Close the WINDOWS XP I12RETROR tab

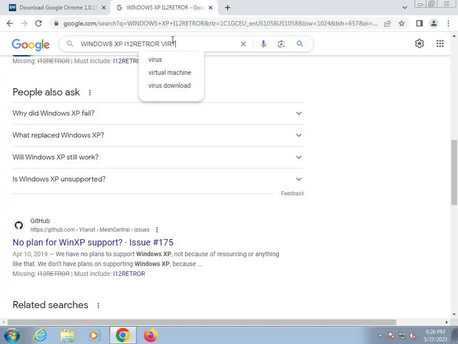pyautogui.click(x=211, y=8)
